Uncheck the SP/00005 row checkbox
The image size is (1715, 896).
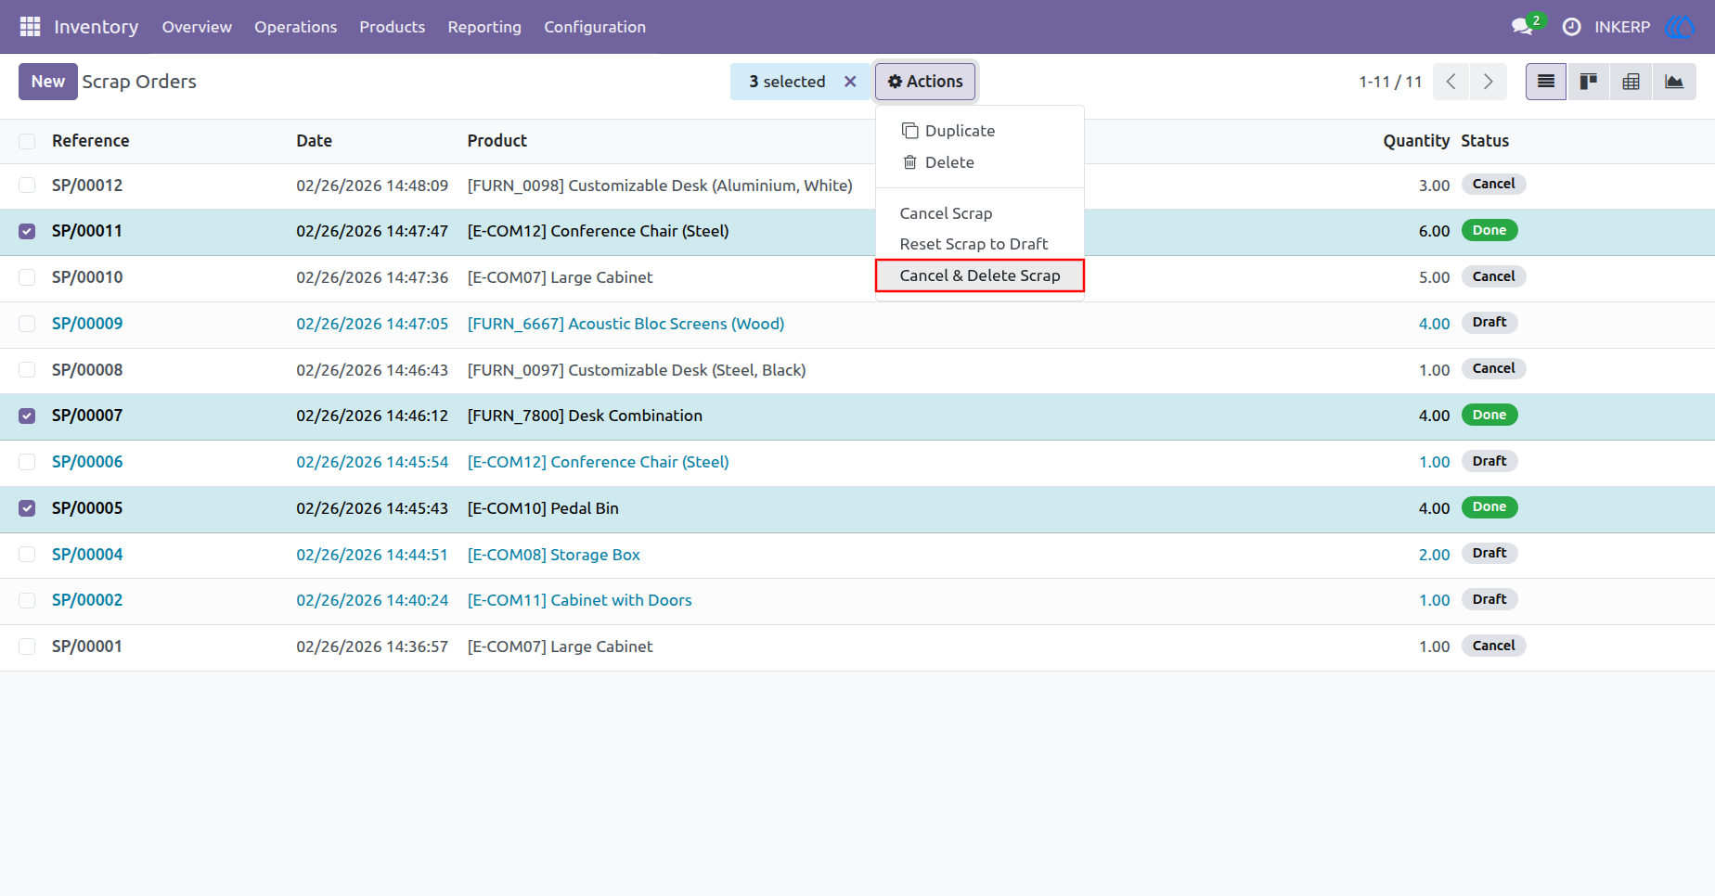click(27, 508)
